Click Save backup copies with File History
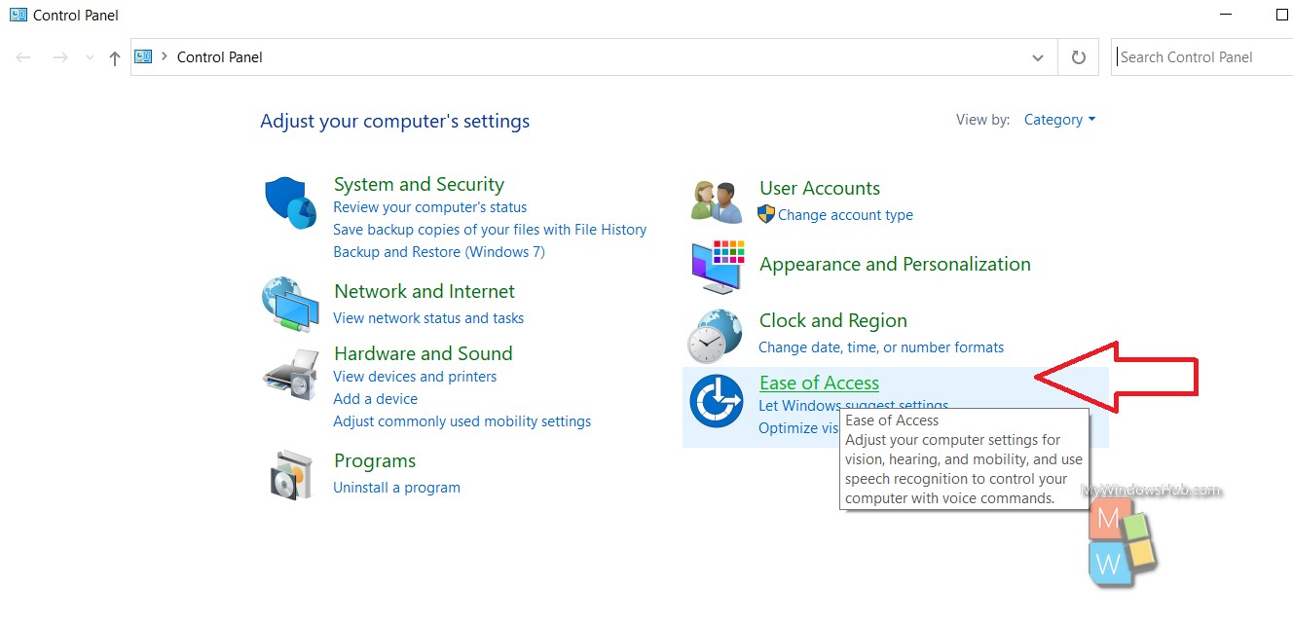 (490, 230)
